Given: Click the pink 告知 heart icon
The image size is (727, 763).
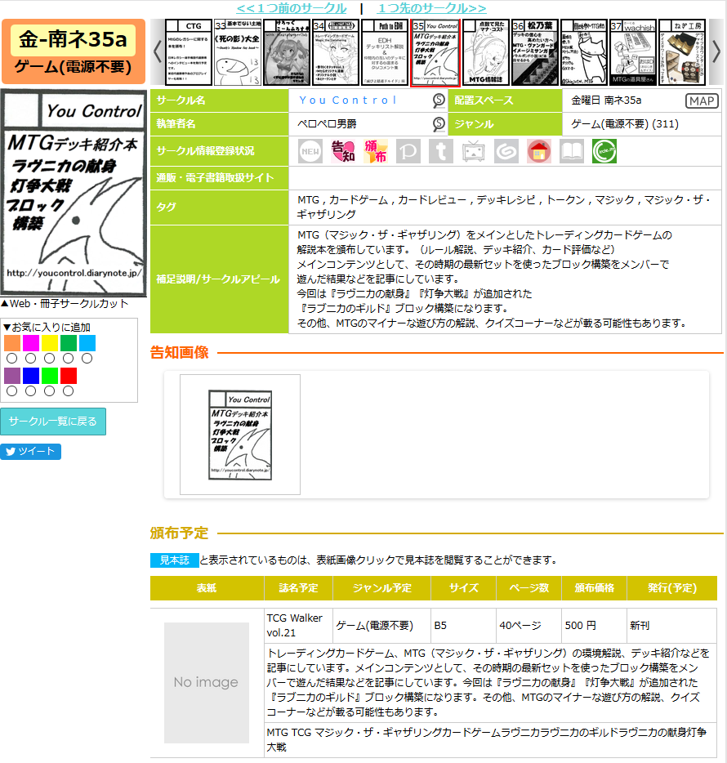Looking at the screenshot, I should (343, 151).
